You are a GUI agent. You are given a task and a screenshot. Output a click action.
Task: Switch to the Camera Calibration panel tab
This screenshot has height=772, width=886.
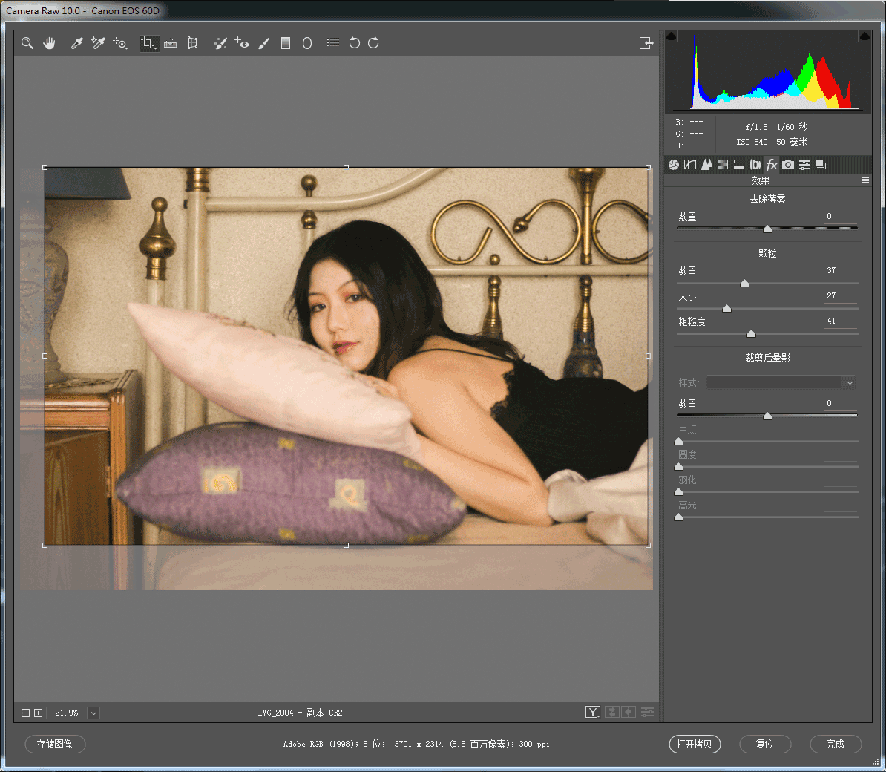tap(788, 165)
